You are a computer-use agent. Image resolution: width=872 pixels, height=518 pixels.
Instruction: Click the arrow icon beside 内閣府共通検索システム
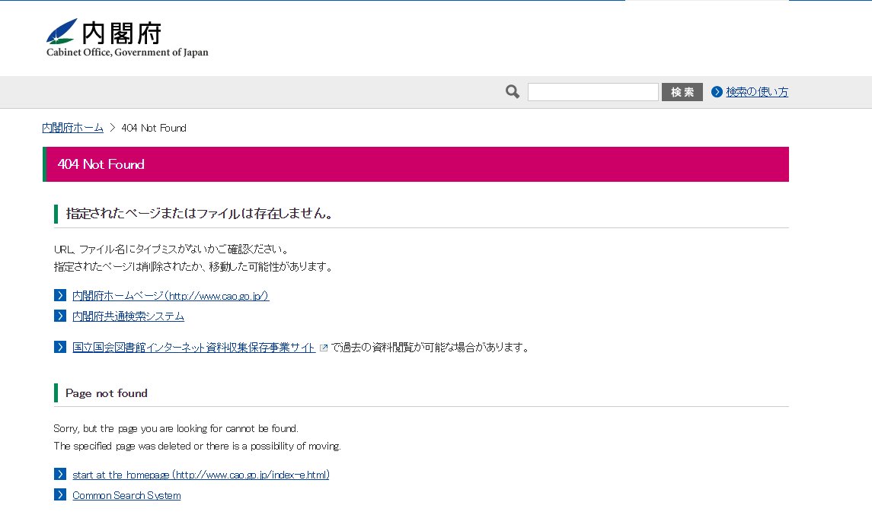(60, 316)
